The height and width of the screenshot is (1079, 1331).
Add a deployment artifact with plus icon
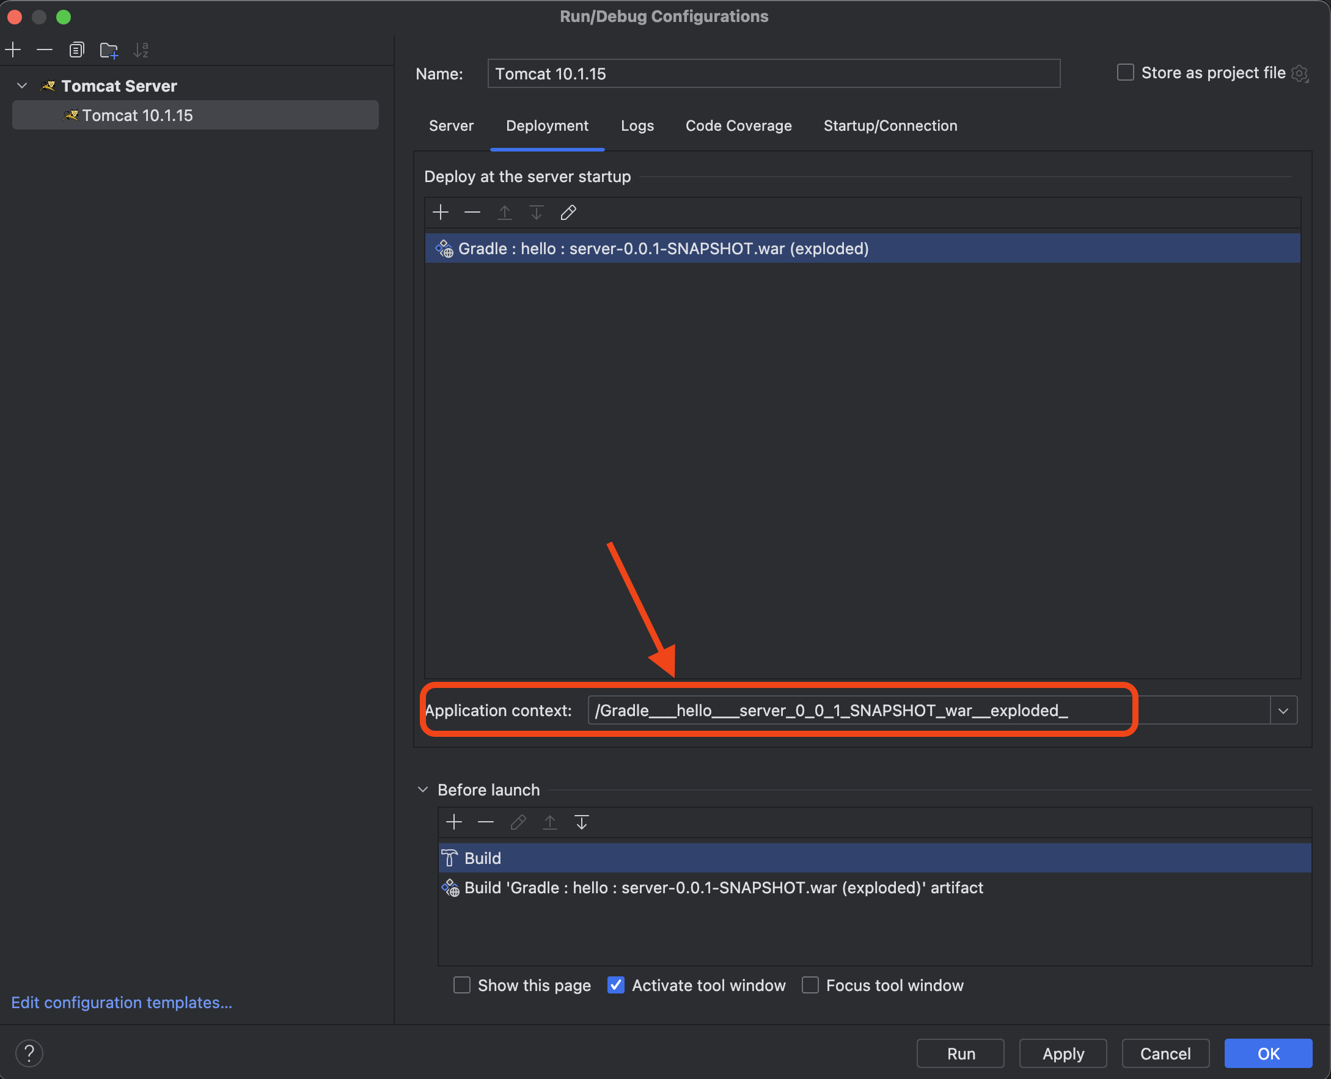click(440, 213)
